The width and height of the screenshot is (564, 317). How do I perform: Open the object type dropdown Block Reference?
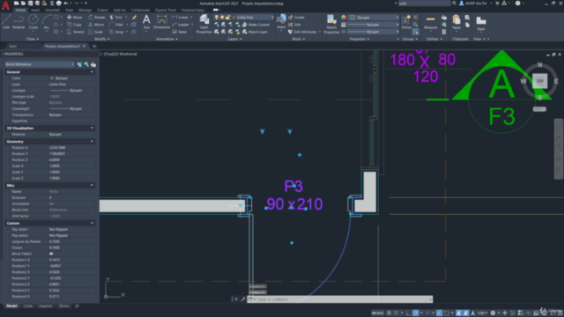click(40, 64)
